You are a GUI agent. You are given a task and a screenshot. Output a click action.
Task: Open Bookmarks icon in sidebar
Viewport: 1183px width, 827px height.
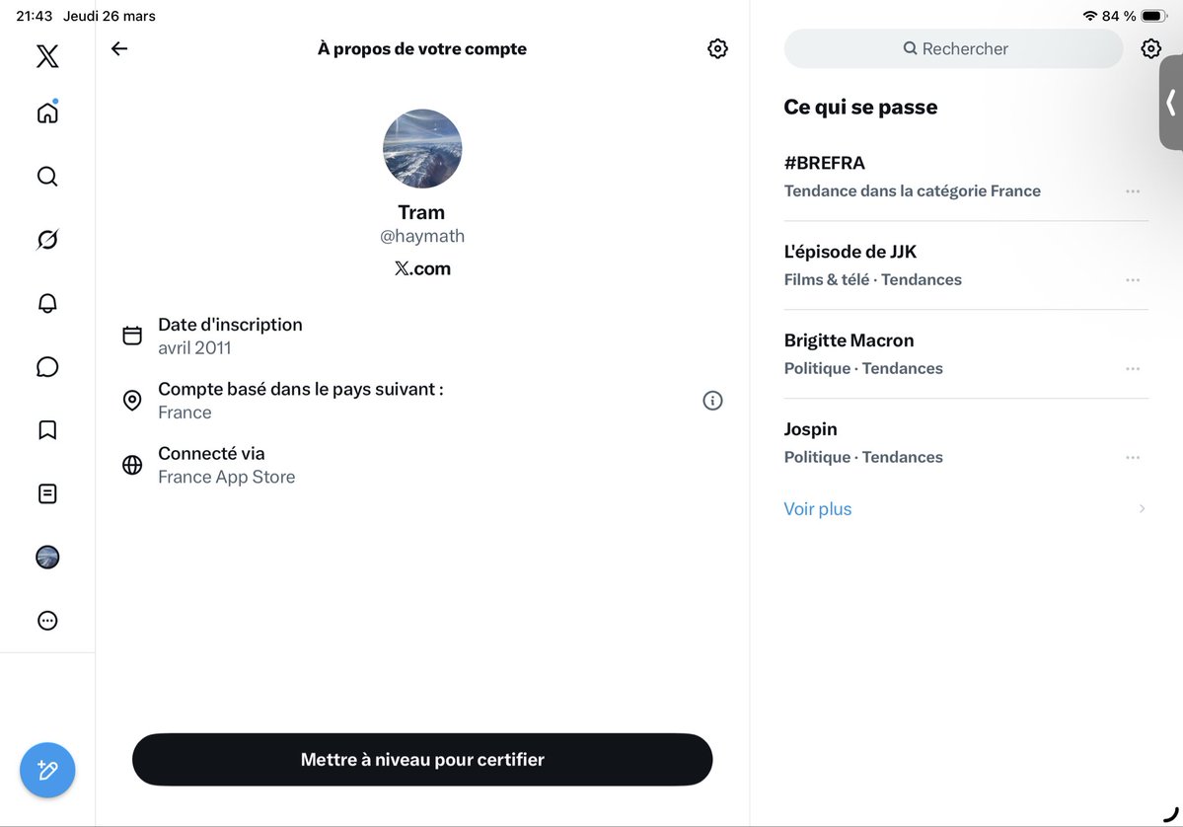click(46, 429)
